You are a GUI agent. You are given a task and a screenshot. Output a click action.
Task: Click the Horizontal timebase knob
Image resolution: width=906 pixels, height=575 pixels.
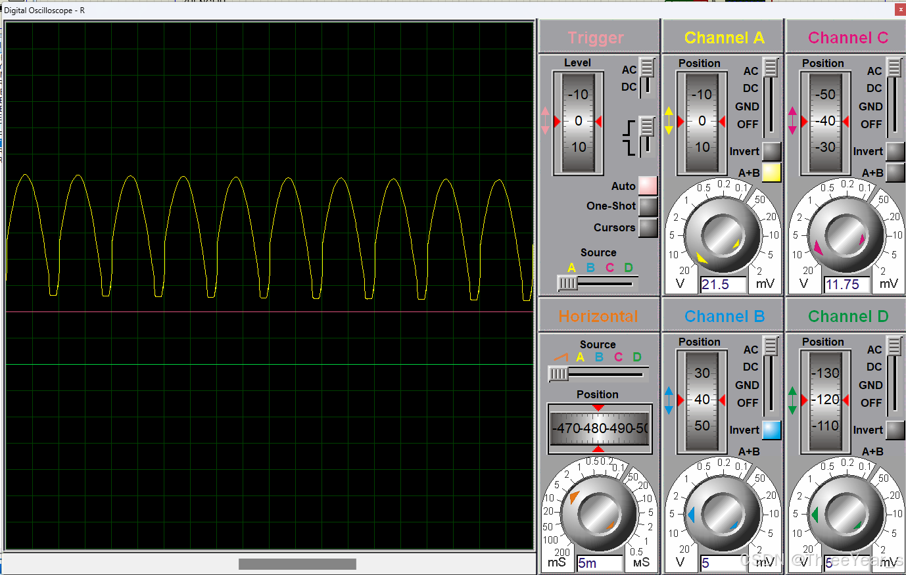tap(598, 514)
